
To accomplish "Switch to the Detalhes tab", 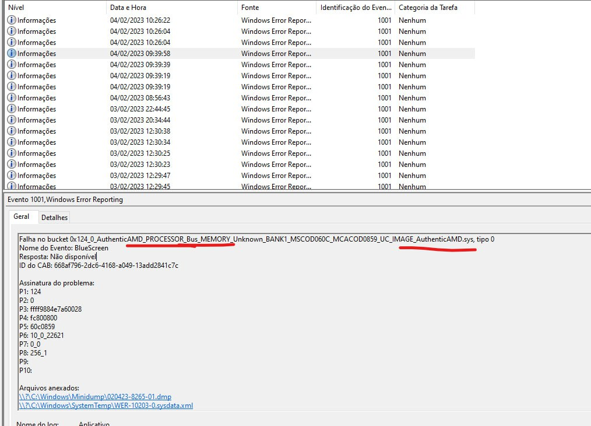I will (x=54, y=217).
